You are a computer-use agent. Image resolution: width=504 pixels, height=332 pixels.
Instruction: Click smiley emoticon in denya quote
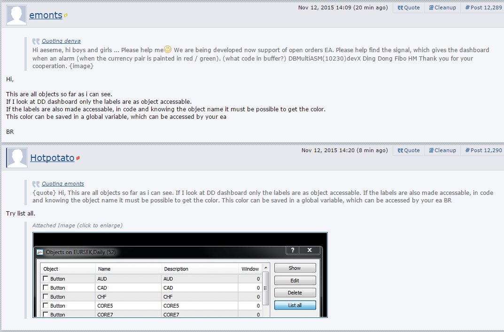click(x=168, y=49)
